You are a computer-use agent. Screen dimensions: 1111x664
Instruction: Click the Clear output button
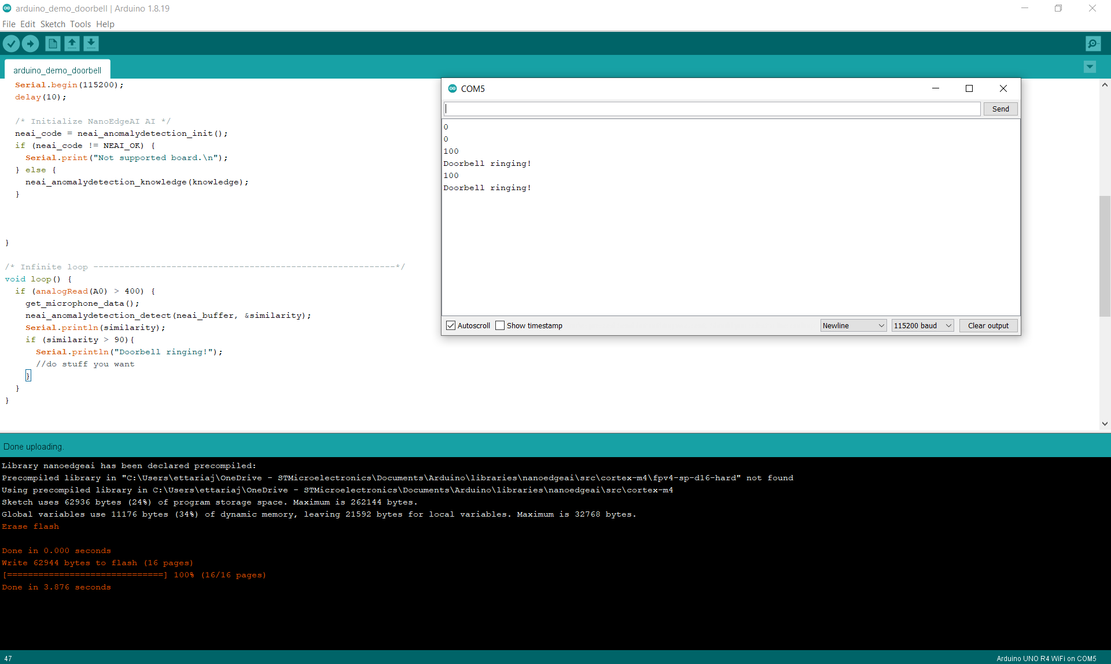(988, 326)
